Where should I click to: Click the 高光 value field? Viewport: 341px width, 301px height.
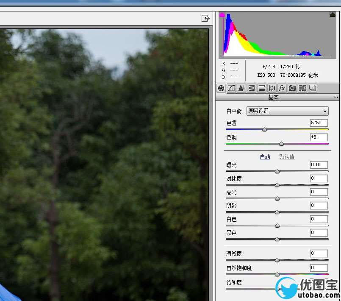319,192
